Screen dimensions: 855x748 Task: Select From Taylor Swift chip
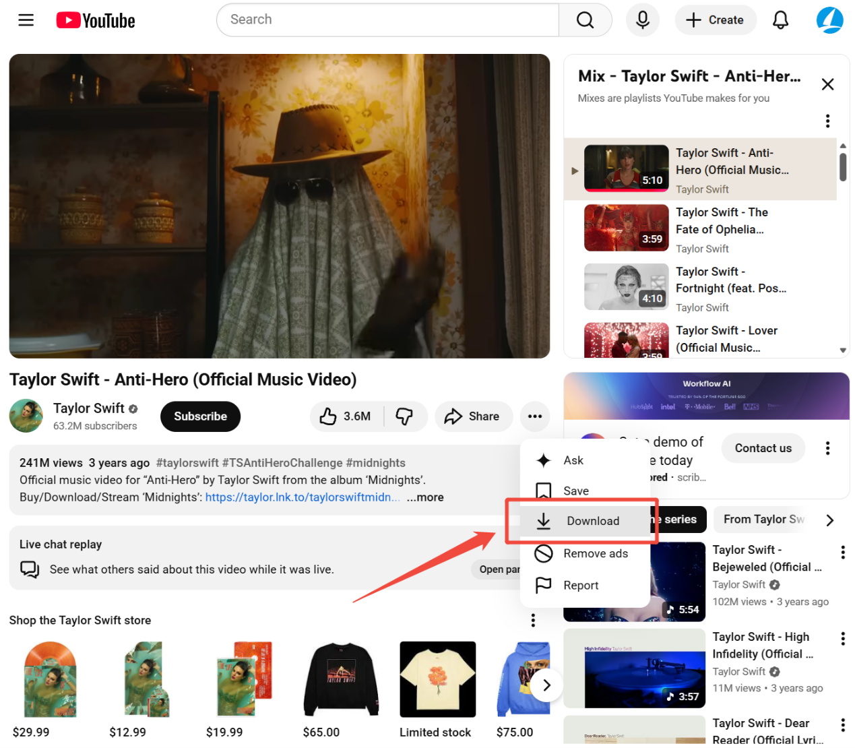tap(763, 519)
